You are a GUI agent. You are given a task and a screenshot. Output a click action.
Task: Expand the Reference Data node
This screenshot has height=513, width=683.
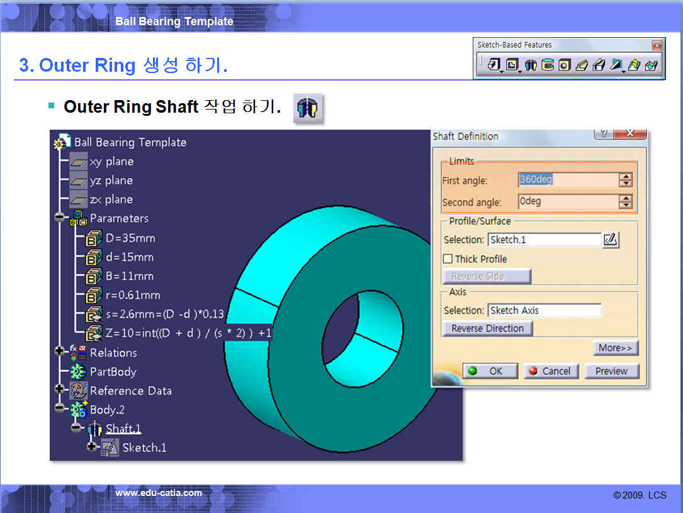60,389
